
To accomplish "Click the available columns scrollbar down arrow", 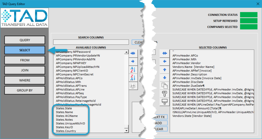I will tap(126, 131).
